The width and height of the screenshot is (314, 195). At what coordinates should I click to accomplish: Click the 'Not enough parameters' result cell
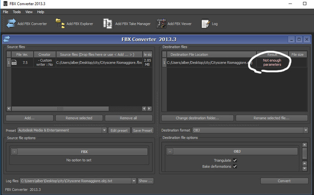272,62
